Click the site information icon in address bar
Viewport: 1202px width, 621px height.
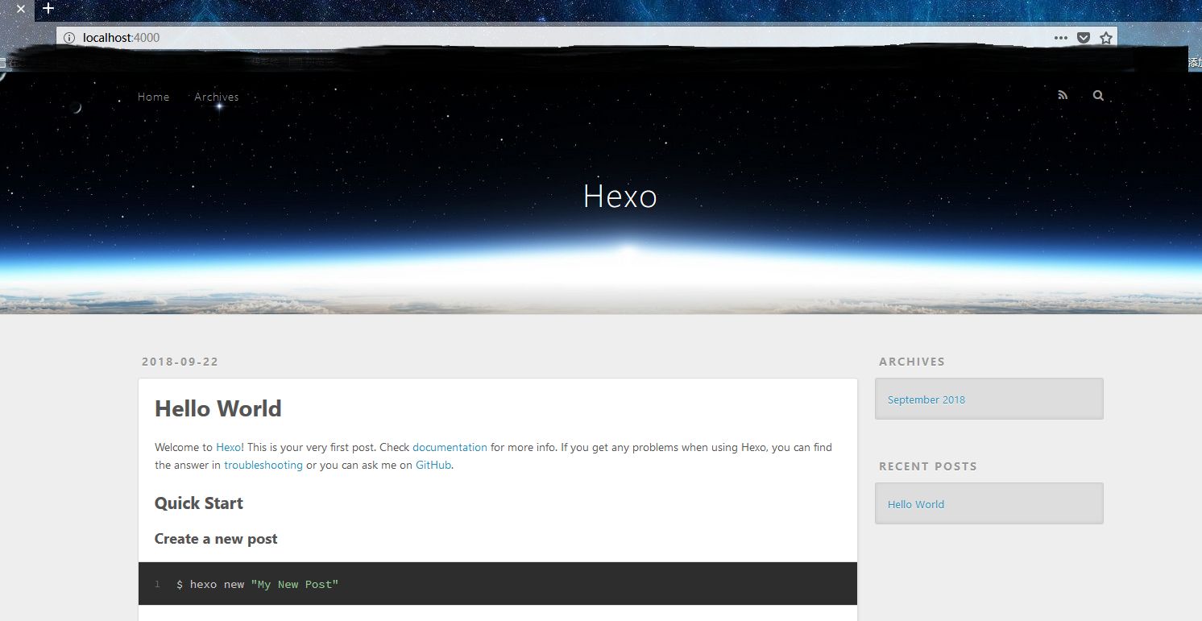coord(69,38)
